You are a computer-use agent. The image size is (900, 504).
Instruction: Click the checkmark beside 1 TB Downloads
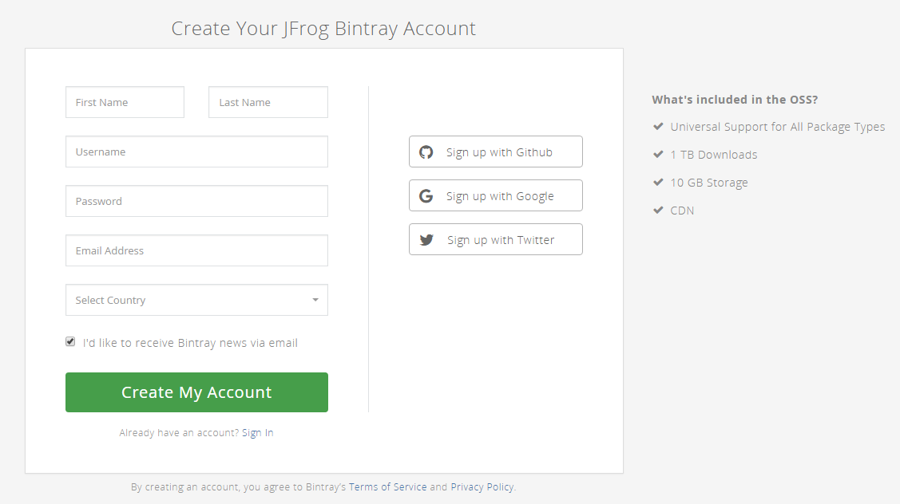click(x=658, y=154)
